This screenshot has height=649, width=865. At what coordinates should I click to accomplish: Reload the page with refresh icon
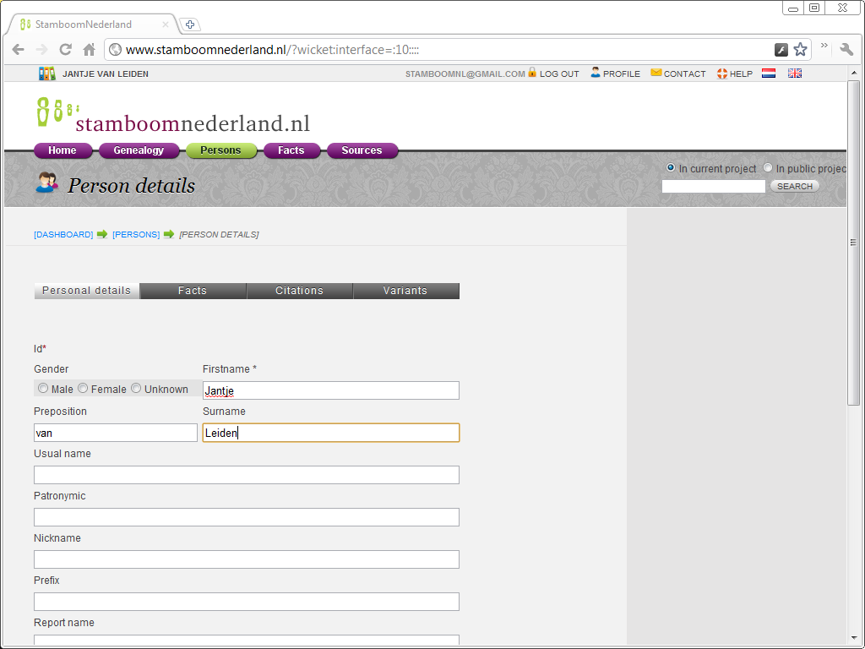point(66,50)
